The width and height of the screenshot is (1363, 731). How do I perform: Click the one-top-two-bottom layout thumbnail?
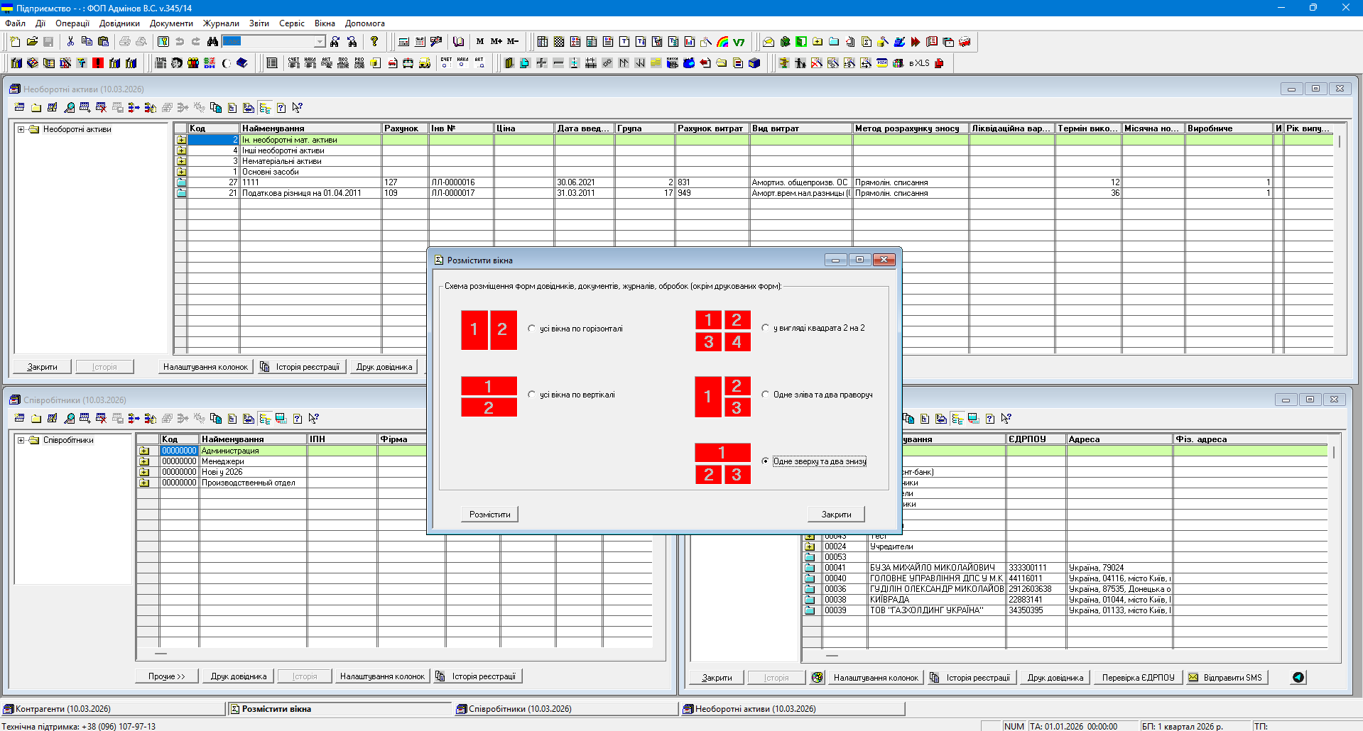point(722,463)
